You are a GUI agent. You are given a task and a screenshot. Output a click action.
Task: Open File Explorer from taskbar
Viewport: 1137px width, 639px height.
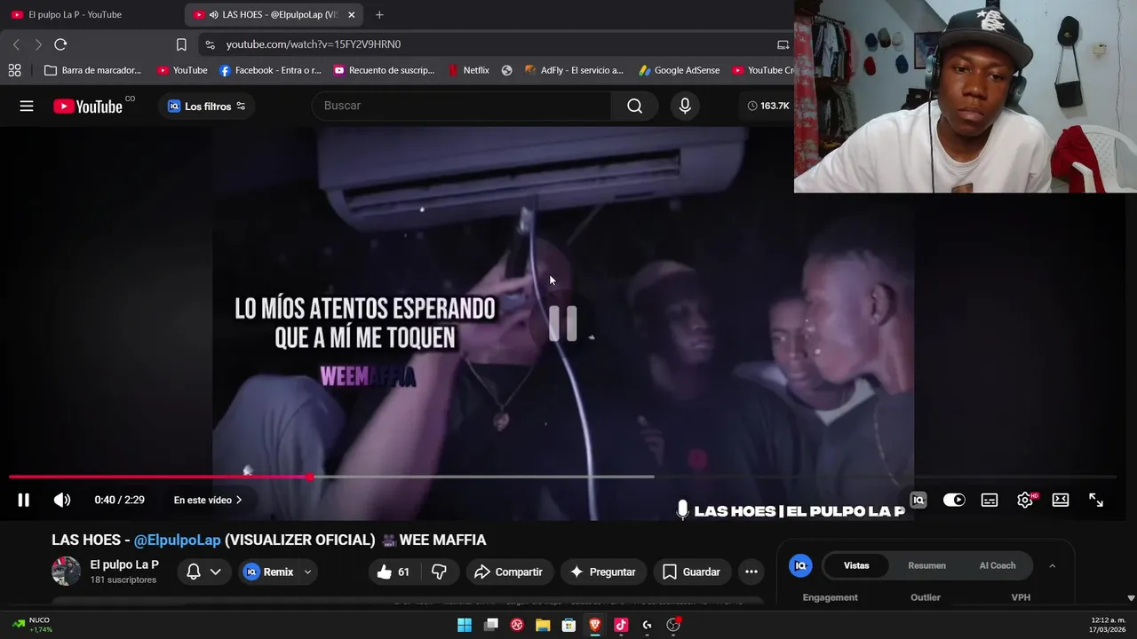point(543,625)
